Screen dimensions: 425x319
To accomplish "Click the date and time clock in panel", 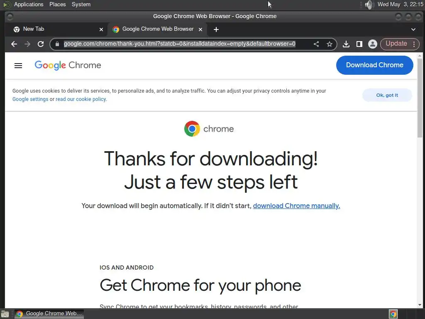I will coord(401,4).
